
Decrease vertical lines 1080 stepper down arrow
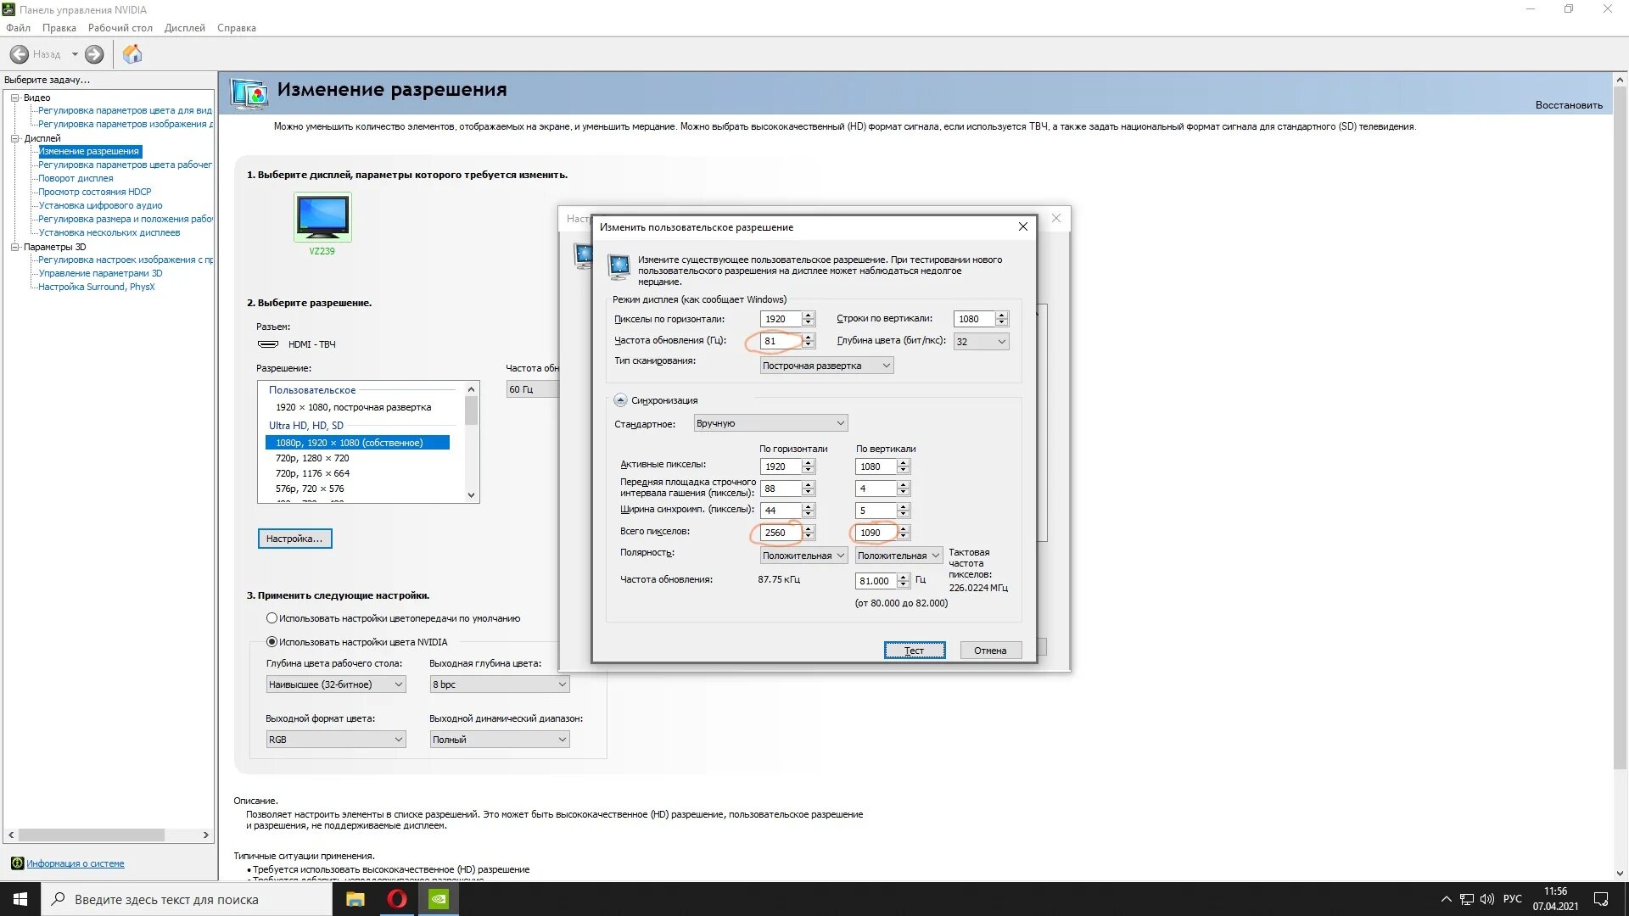pyautogui.click(x=1002, y=323)
